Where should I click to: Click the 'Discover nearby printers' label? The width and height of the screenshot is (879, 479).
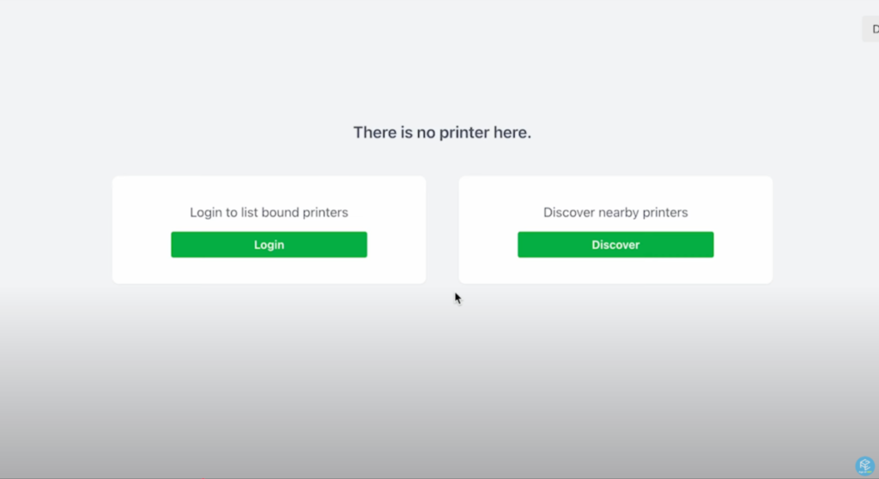click(615, 212)
